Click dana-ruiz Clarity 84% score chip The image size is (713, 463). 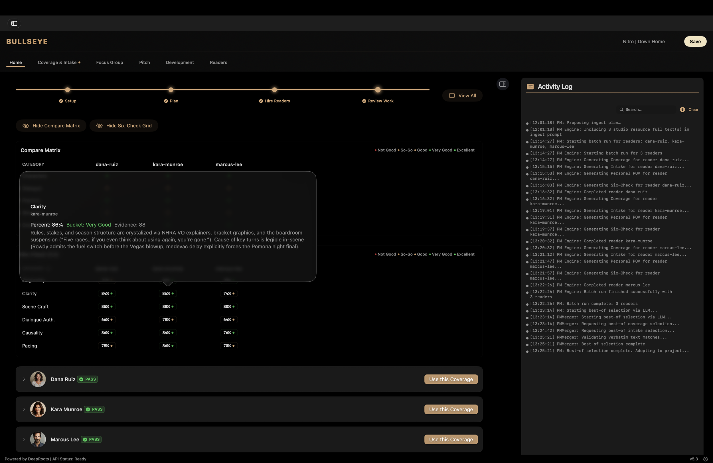point(107,293)
